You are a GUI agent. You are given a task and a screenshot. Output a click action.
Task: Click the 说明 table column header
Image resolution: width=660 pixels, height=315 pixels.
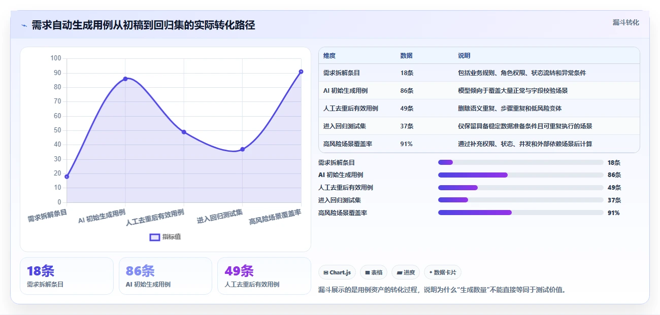464,56
